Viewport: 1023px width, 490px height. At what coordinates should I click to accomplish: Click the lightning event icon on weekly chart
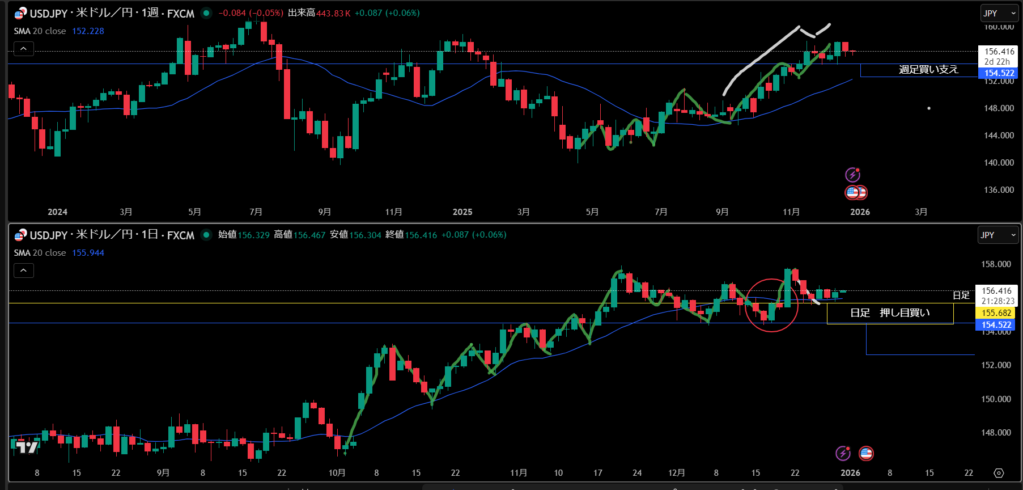[x=852, y=175]
